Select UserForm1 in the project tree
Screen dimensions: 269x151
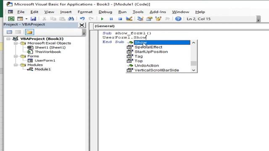(x=45, y=60)
